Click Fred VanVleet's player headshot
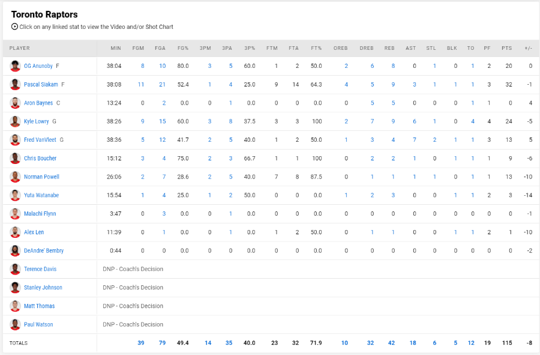This screenshot has height=355, width=540. (x=15, y=139)
